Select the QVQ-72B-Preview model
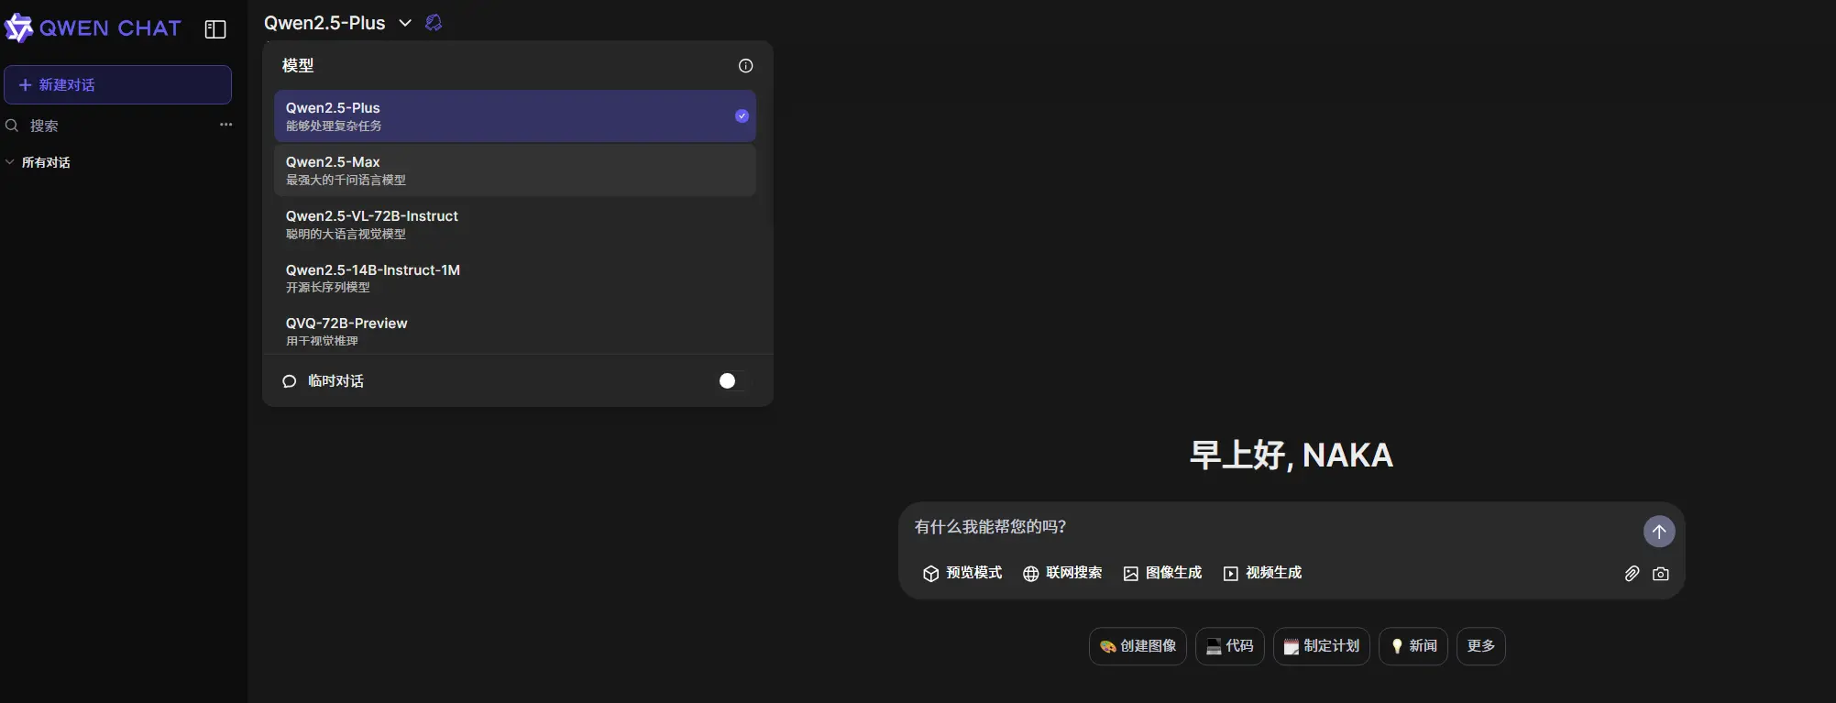Image resolution: width=1836 pixels, height=703 pixels. [x=514, y=331]
